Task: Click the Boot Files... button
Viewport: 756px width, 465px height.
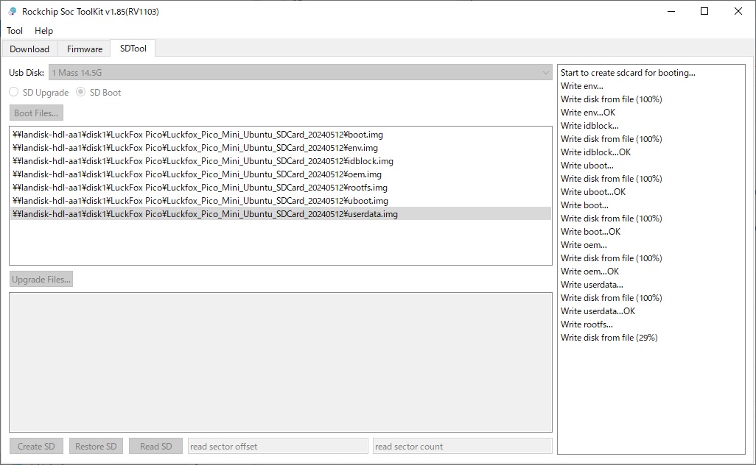Action: click(36, 113)
